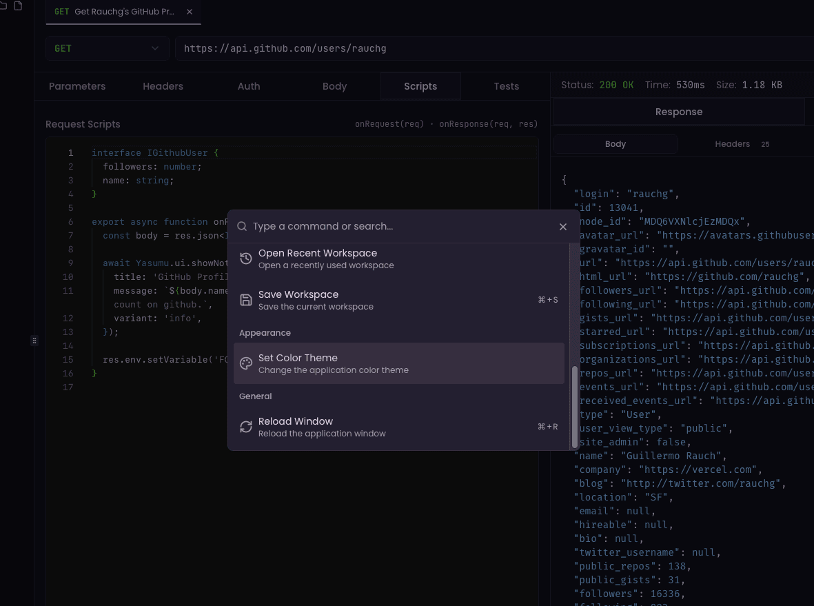The height and width of the screenshot is (606, 814).
Task: Switch to the Tests tab
Action: [506, 86]
